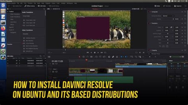Select the Dynamic Trim Mode tool

point(87,57)
